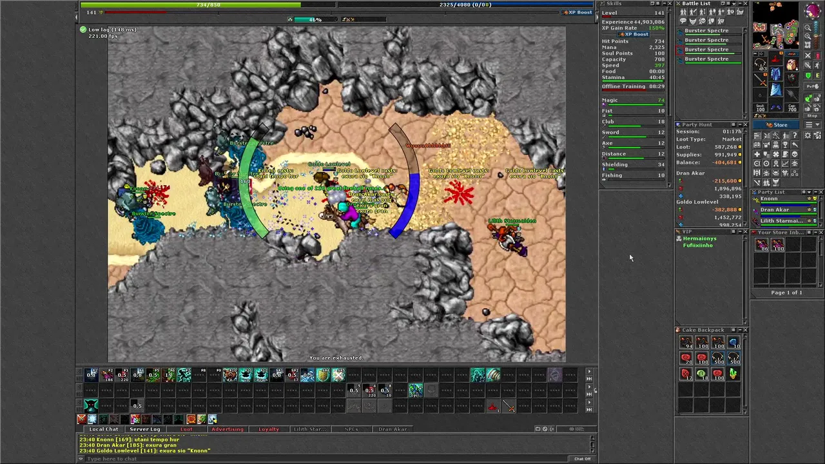
Task: Select the hat in equipment head slot
Action: 776,58
